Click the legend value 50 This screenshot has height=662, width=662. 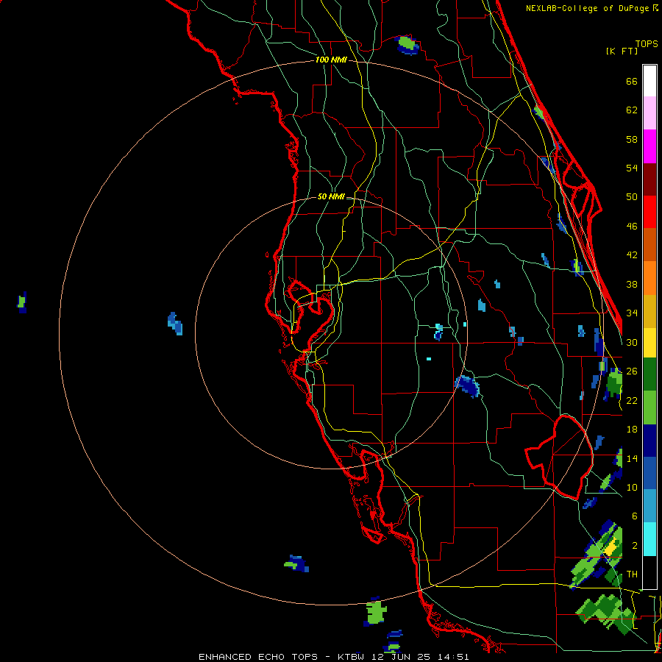click(632, 196)
